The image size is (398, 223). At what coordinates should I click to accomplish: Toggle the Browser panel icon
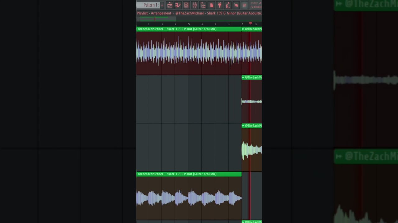[x=203, y=5]
